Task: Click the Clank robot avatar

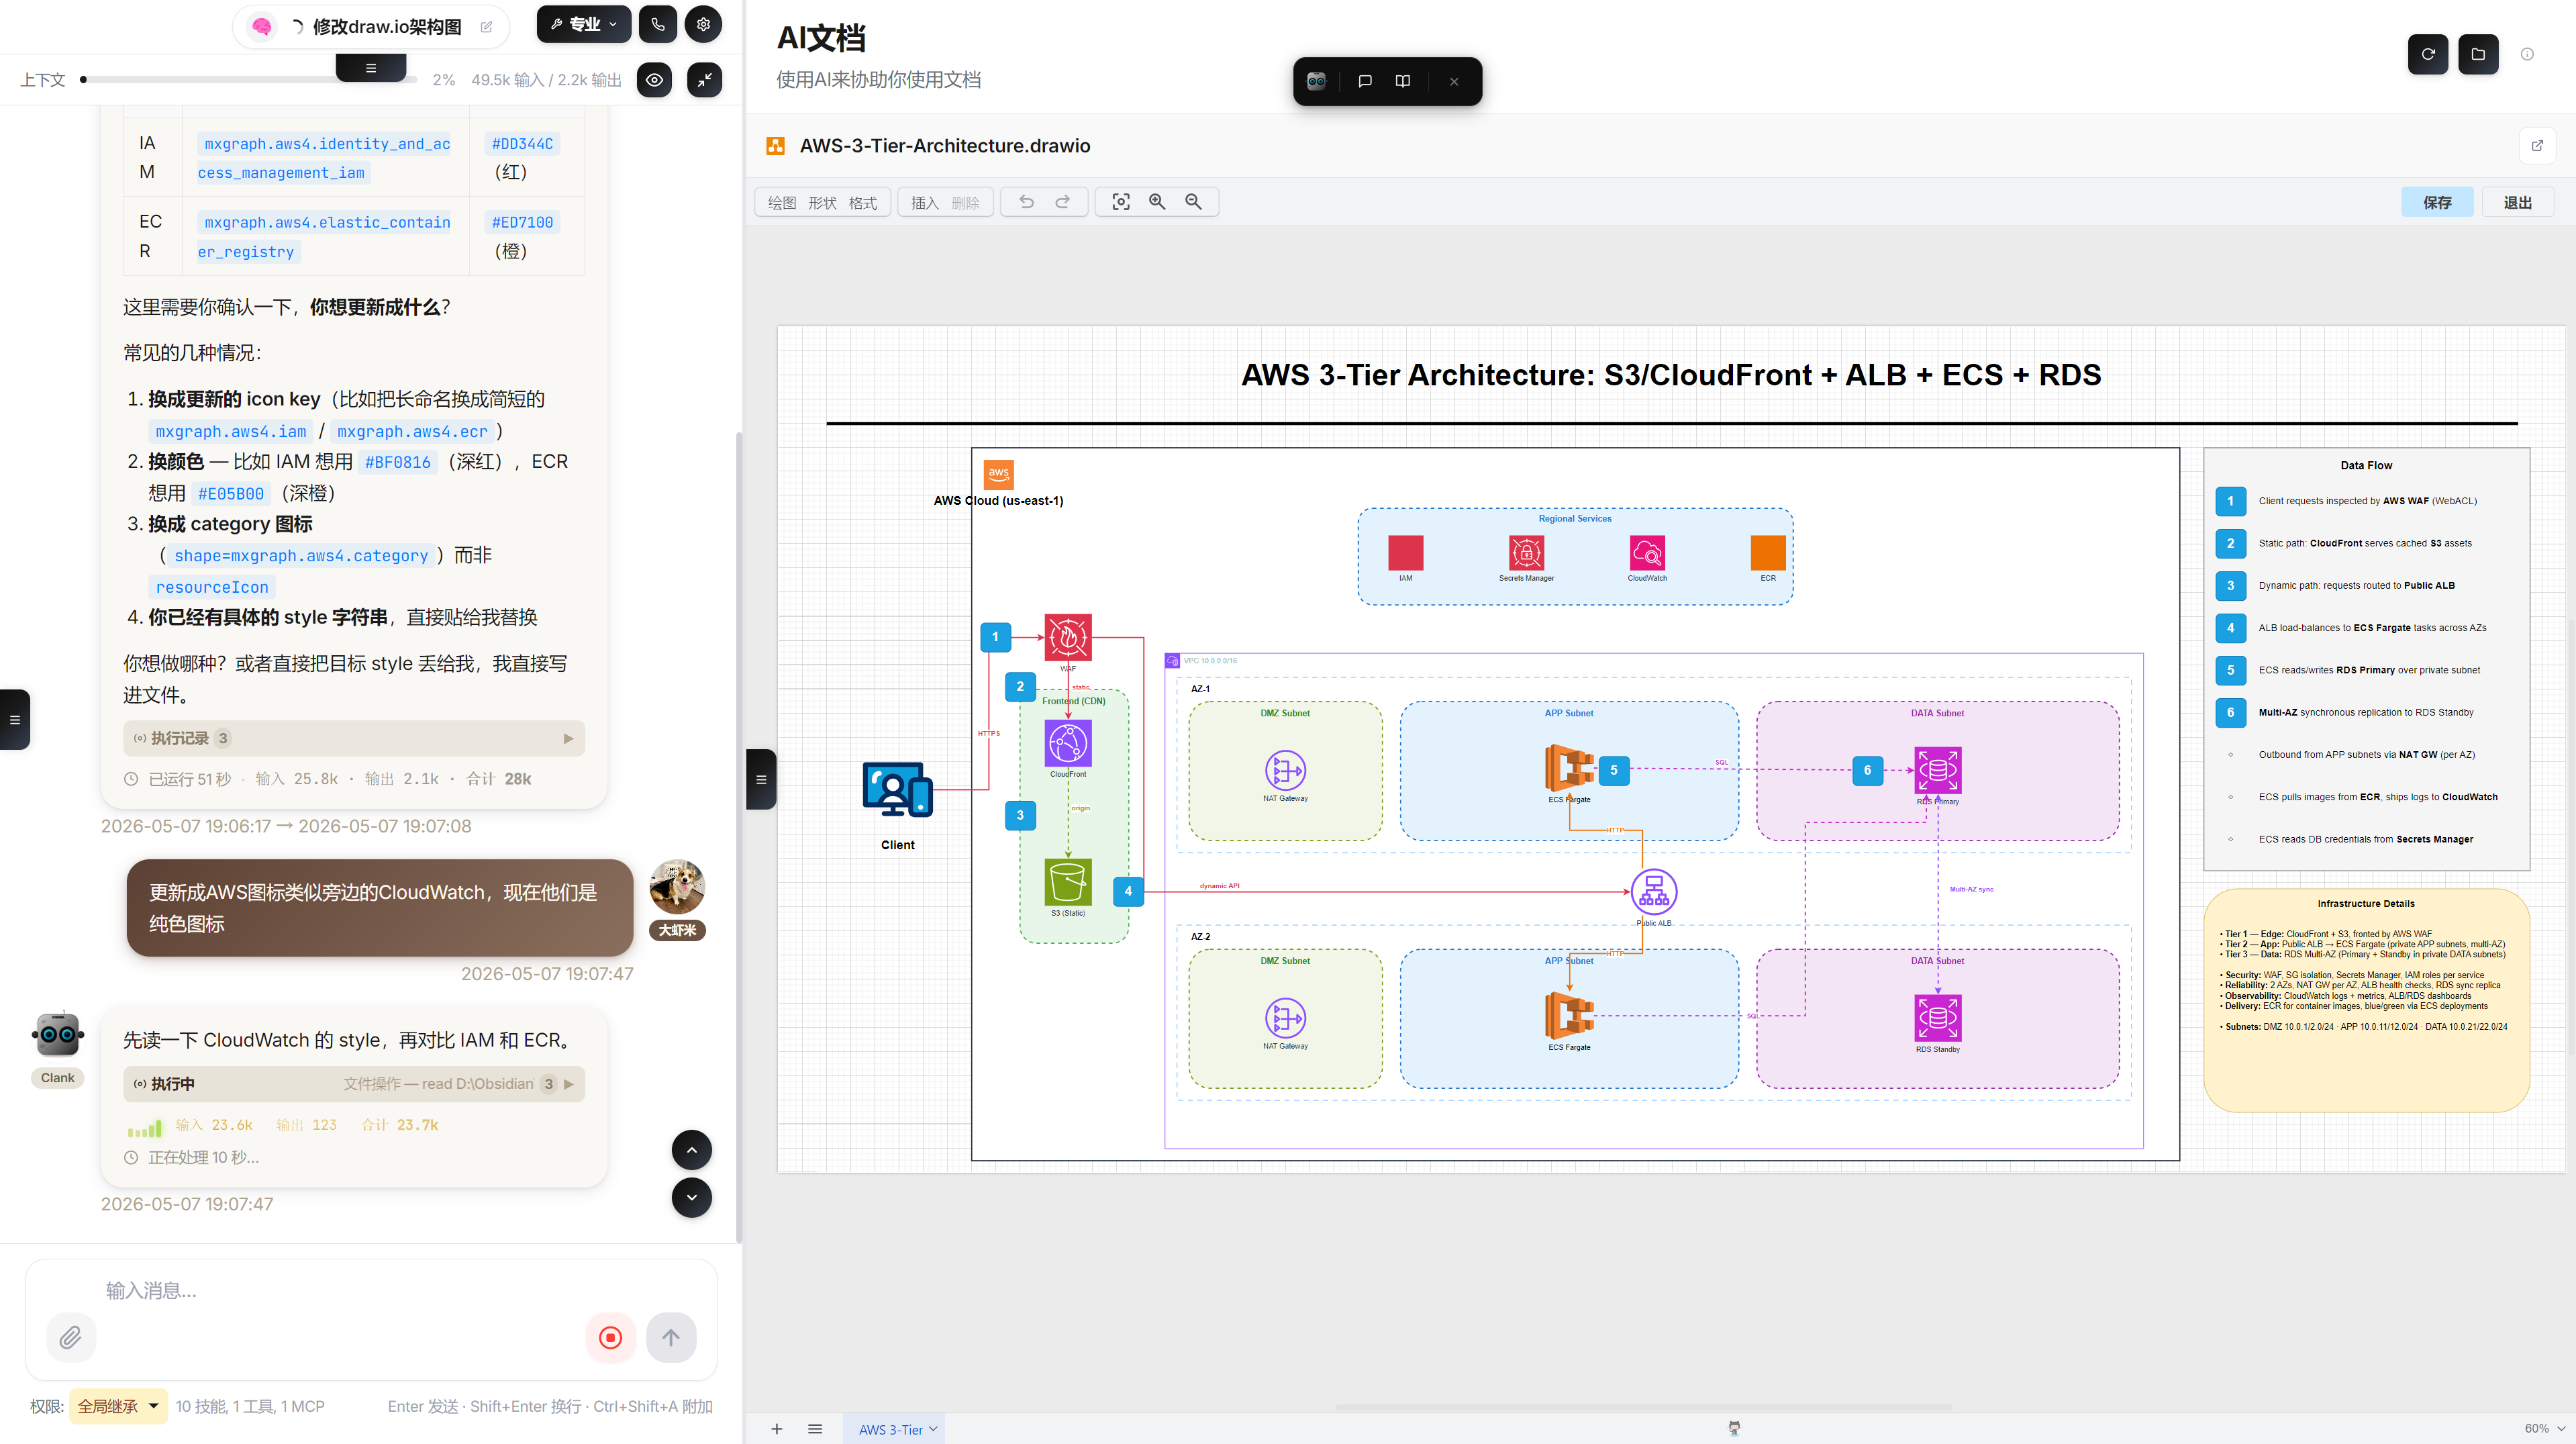Action: [58, 1034]
